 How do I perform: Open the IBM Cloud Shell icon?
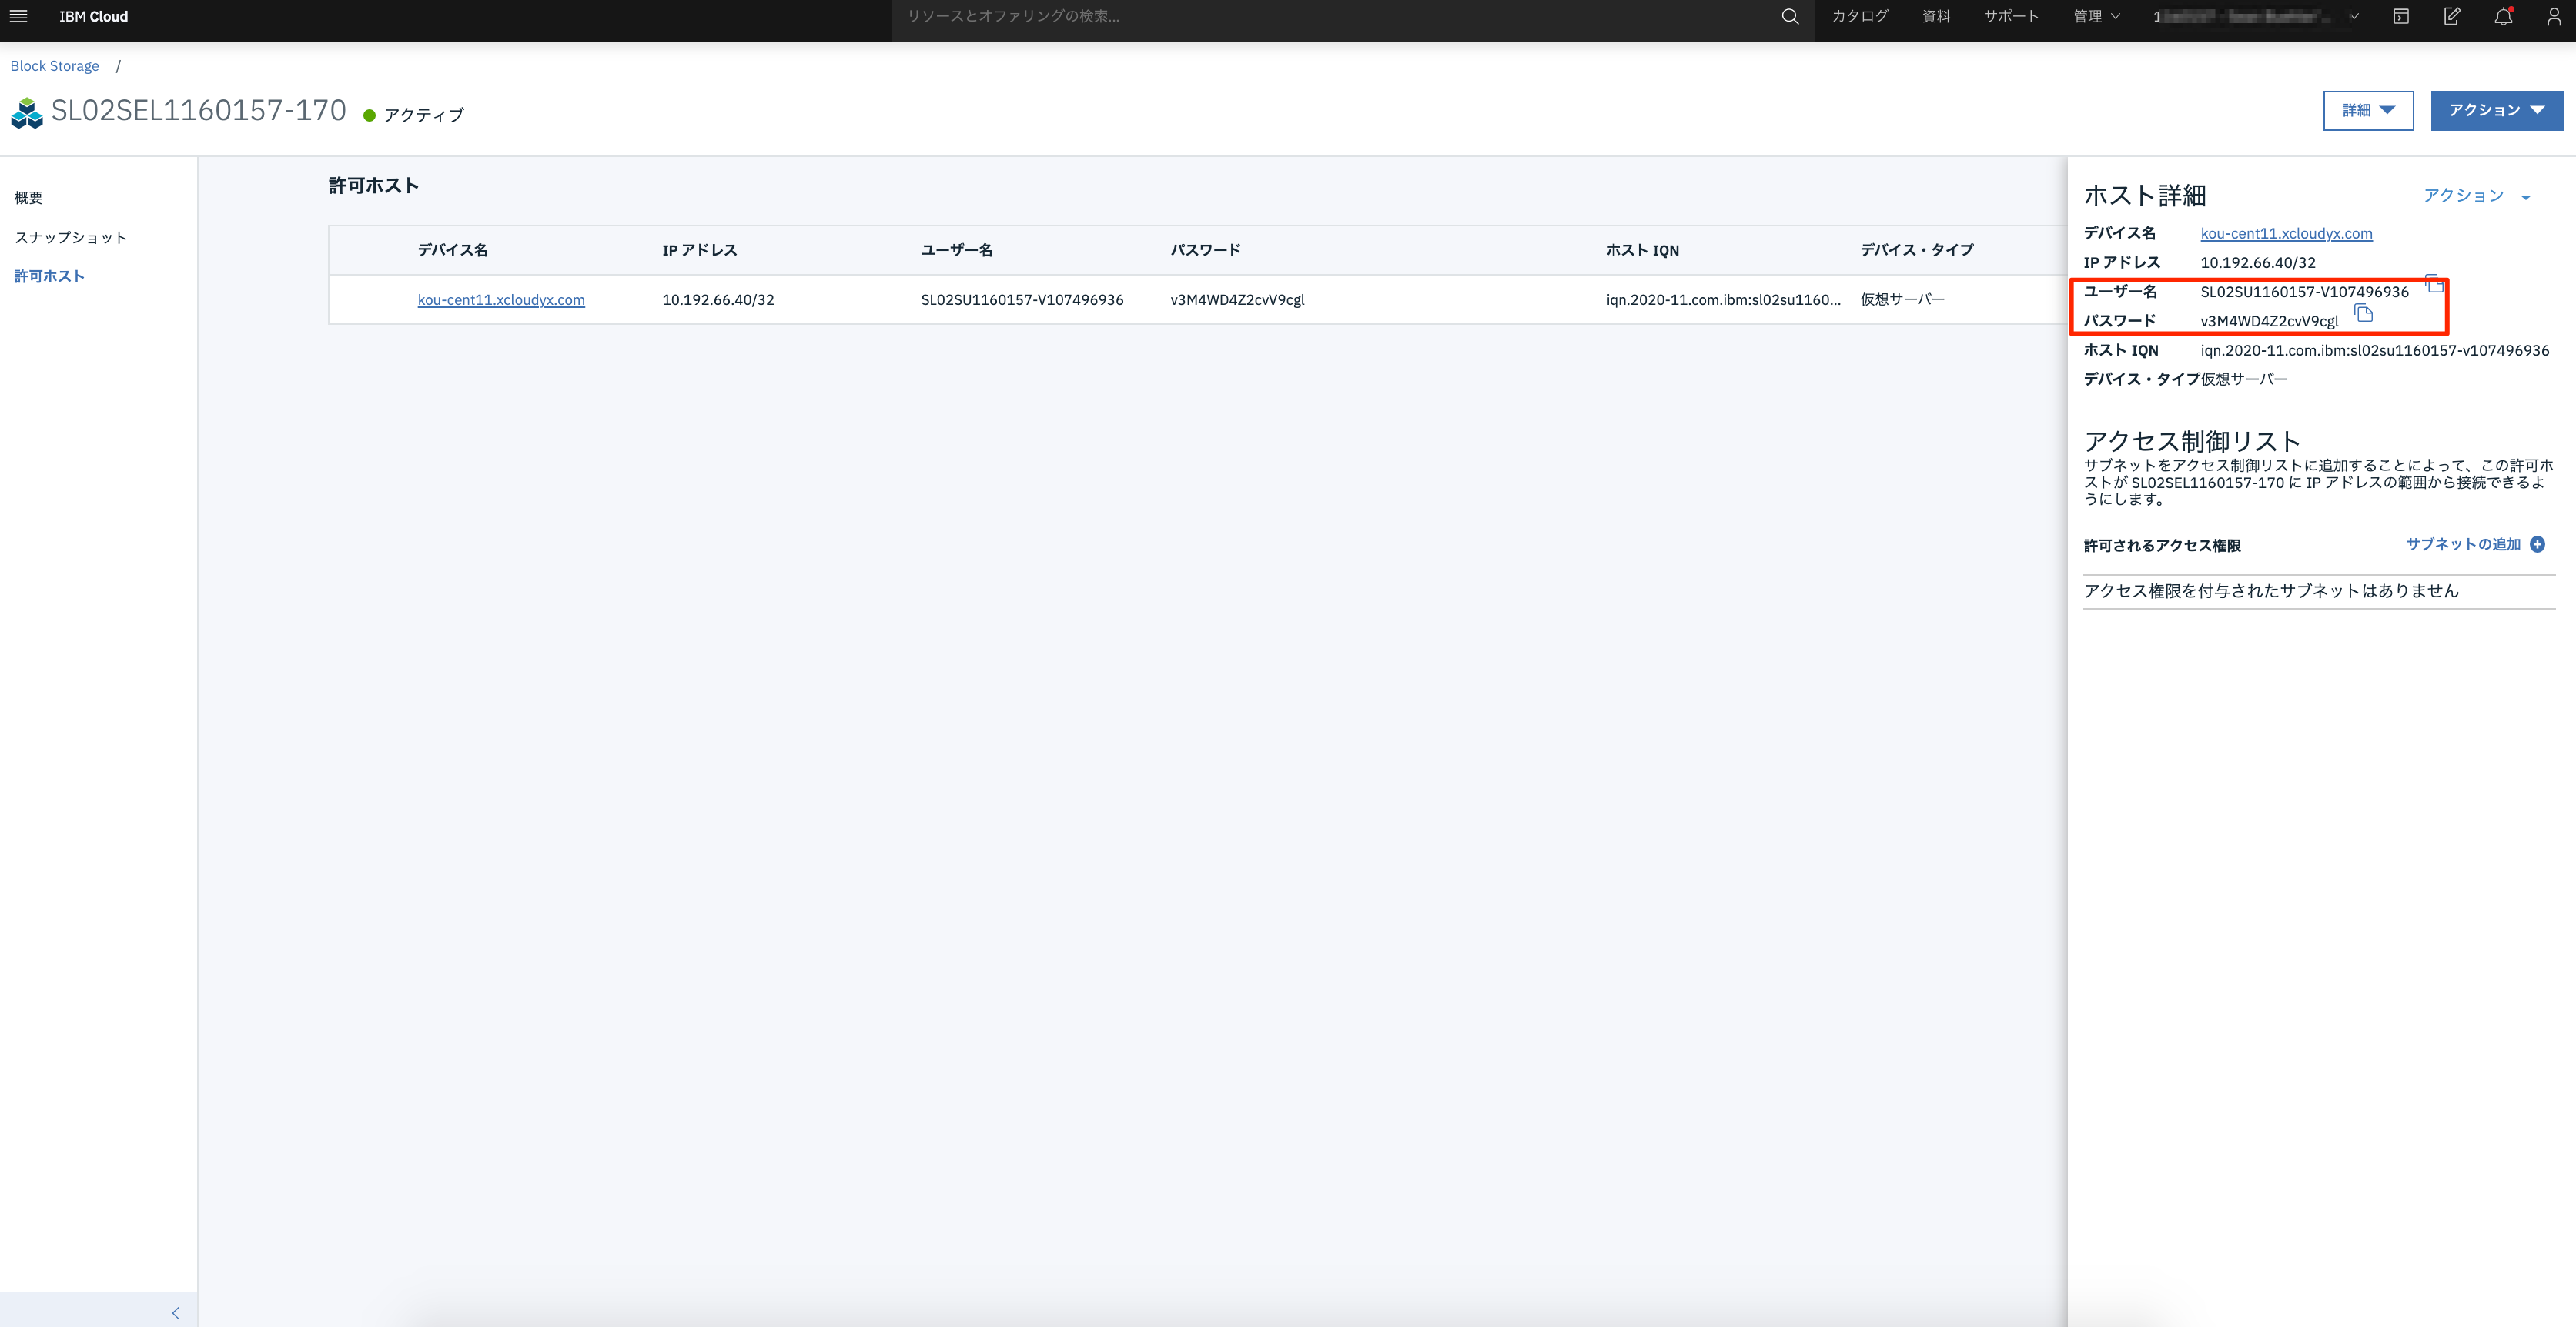coord(2401,16)
